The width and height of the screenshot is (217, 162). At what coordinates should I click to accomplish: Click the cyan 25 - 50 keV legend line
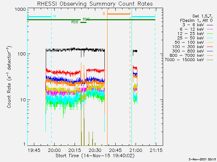[x=210, y=38]
